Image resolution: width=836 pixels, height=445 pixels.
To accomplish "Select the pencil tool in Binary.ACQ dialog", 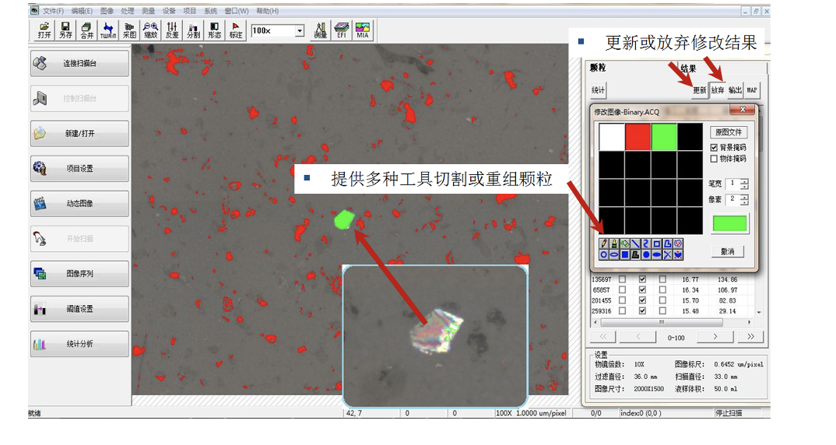I will pyautogui.click(x=604, y=244).
